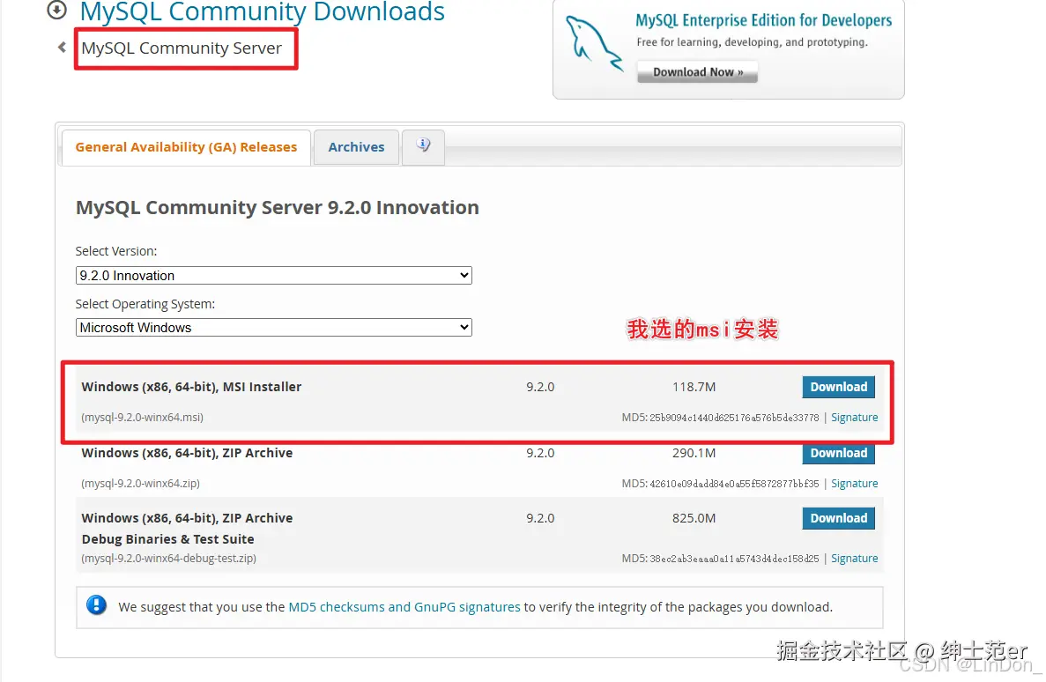Download the 290.1M ZIP Archive

839,453
